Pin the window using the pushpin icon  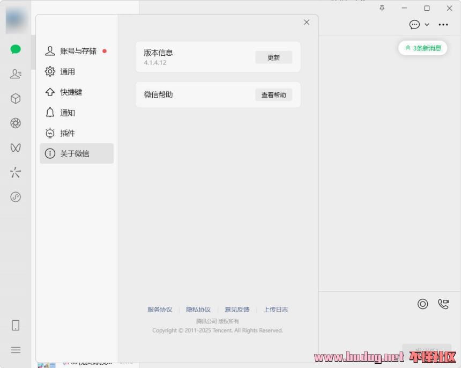[382, 8]
